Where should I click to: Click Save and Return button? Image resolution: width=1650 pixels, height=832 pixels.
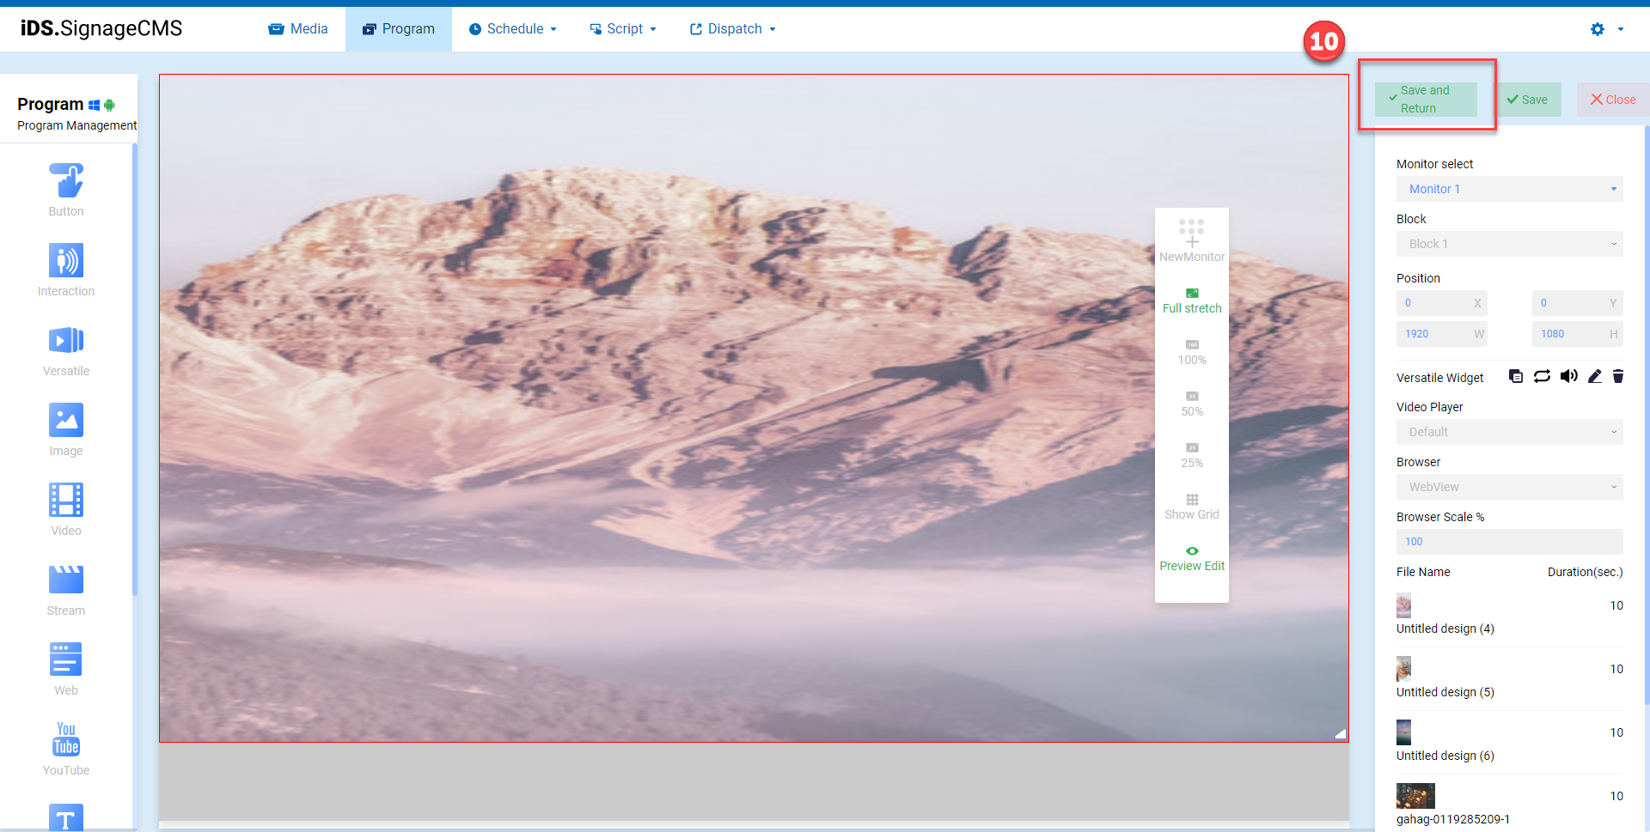click(x=1426, y=100)
